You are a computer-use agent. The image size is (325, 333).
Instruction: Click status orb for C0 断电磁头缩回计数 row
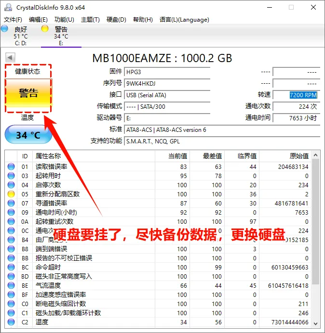point(11,304)
